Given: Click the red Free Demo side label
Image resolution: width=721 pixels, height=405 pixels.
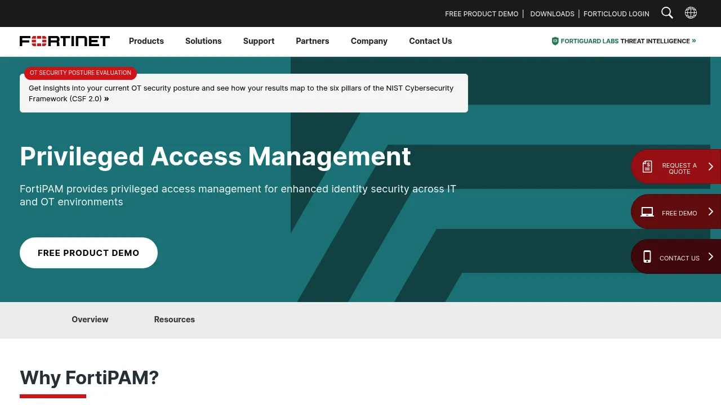Looking at the screenshot, I should [679, 213].
